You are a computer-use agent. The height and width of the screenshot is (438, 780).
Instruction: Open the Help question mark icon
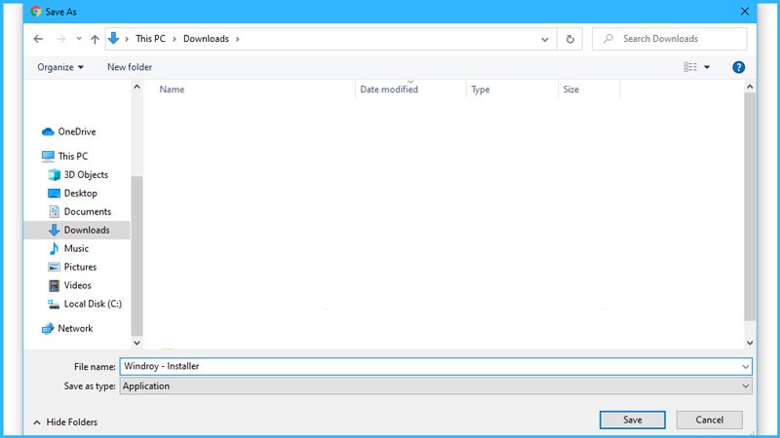(738, 67)
